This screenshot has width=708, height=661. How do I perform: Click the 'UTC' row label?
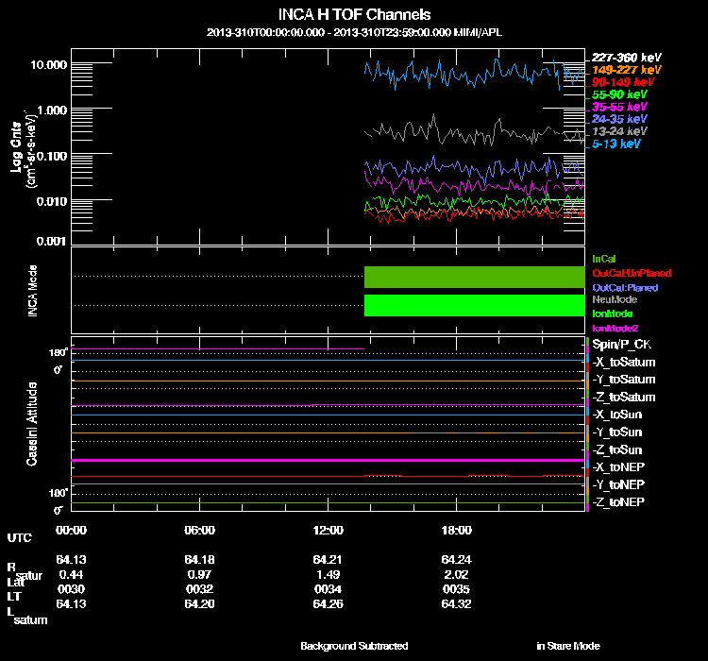[20, 537]
